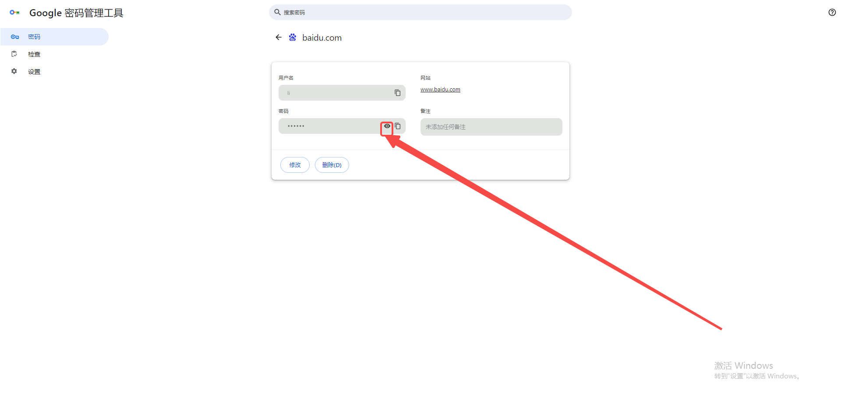Select the 密码 sidebar item
Screen dimensions: 841x402
pos(54,37)
